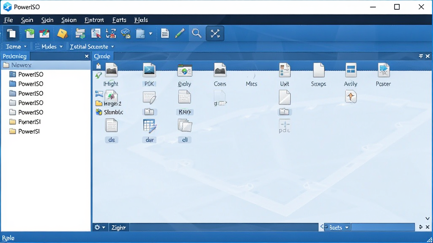Open the Farts menu
This screenshot has width=433, height=243.
coord(119,20)
